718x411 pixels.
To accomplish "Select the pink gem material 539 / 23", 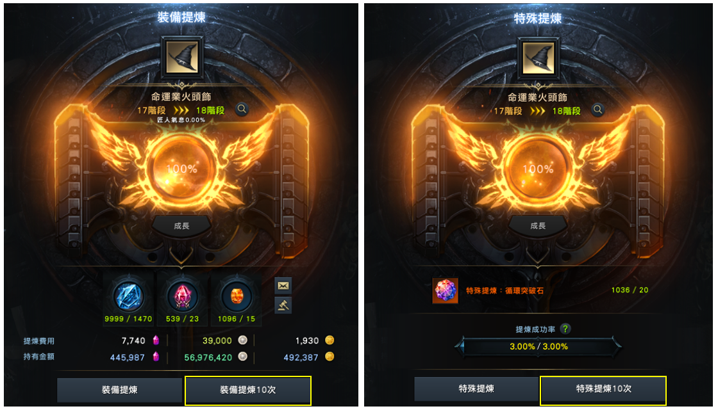I will coord(182,296).
